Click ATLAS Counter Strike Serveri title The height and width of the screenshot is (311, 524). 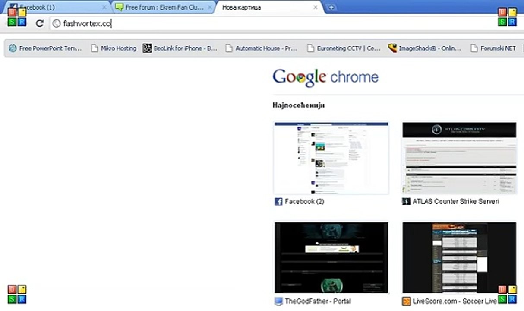coord(456,202)
